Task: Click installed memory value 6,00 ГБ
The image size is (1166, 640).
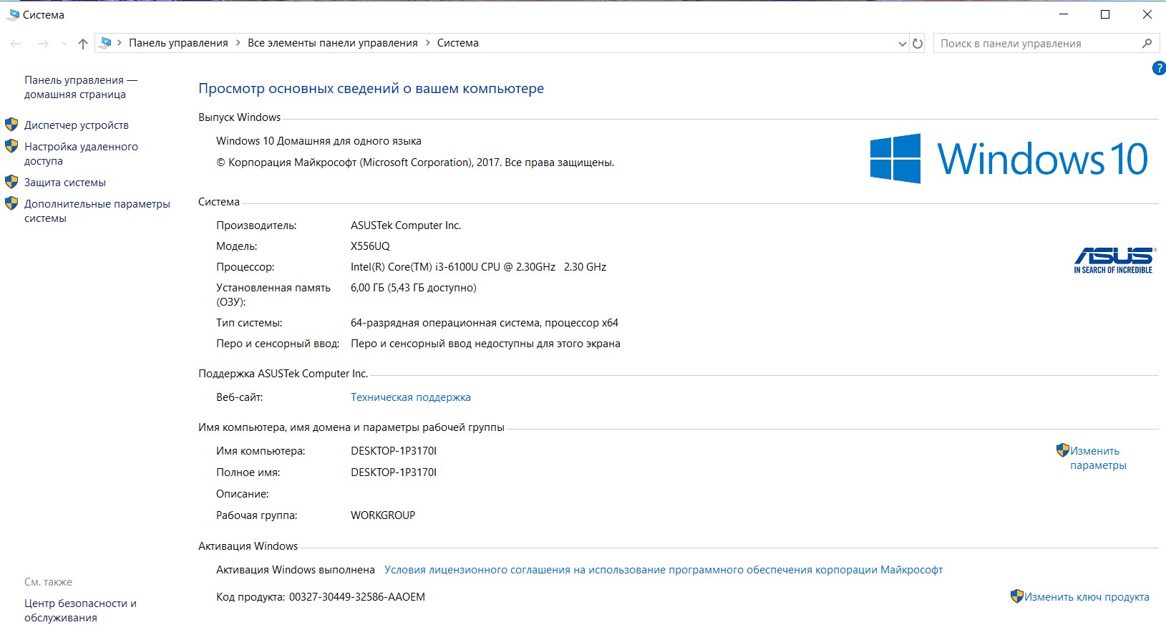Action: click(413, 288)
